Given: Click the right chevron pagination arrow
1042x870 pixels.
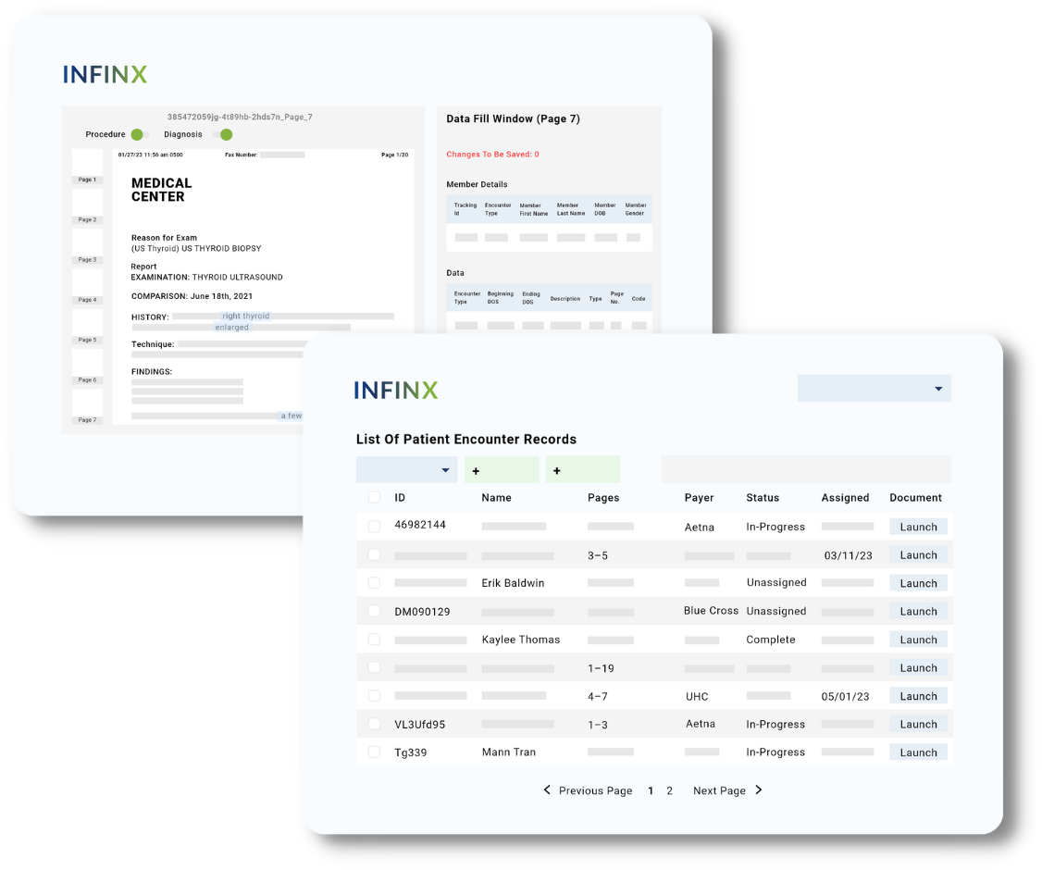Looking at the screenshot, I should tap(759, 789).
